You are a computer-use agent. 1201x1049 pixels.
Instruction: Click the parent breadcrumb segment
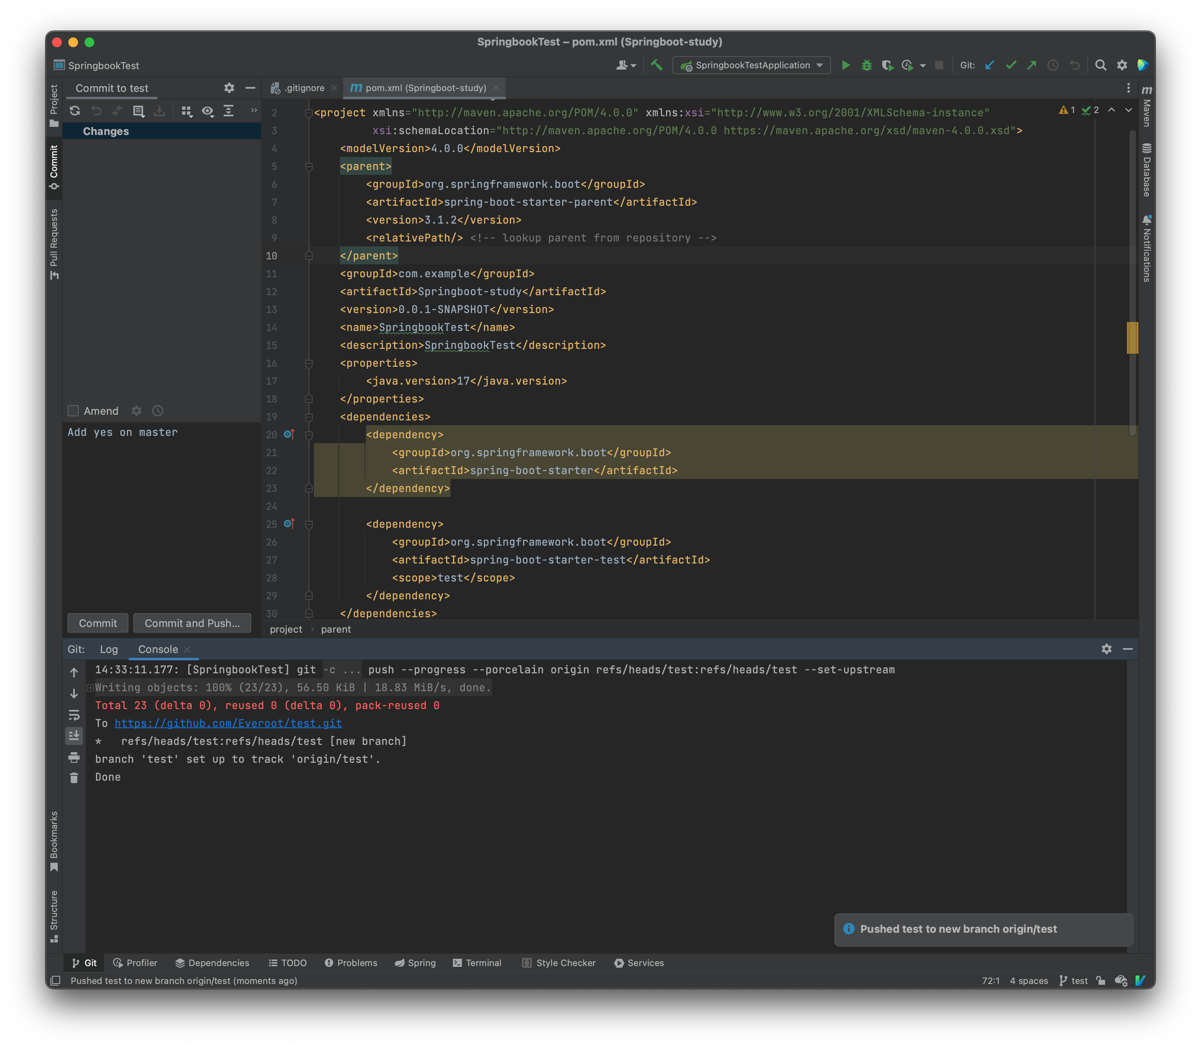coord(336,629)
